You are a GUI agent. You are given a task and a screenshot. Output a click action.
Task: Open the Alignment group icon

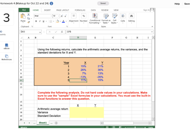click(x=74, y=16)
